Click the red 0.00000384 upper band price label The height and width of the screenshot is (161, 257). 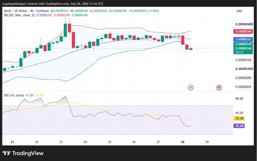[x=243, y=32]
